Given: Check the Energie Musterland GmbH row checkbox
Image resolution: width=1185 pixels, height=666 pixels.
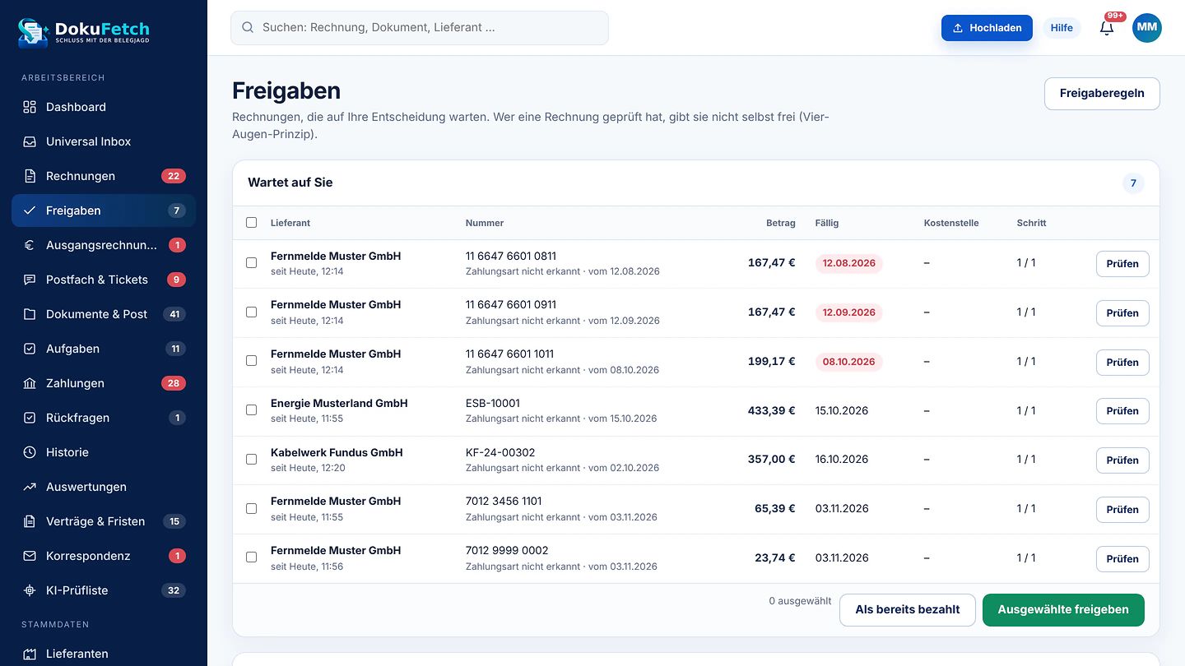Looking at the screenshot, I should [252, 410].
